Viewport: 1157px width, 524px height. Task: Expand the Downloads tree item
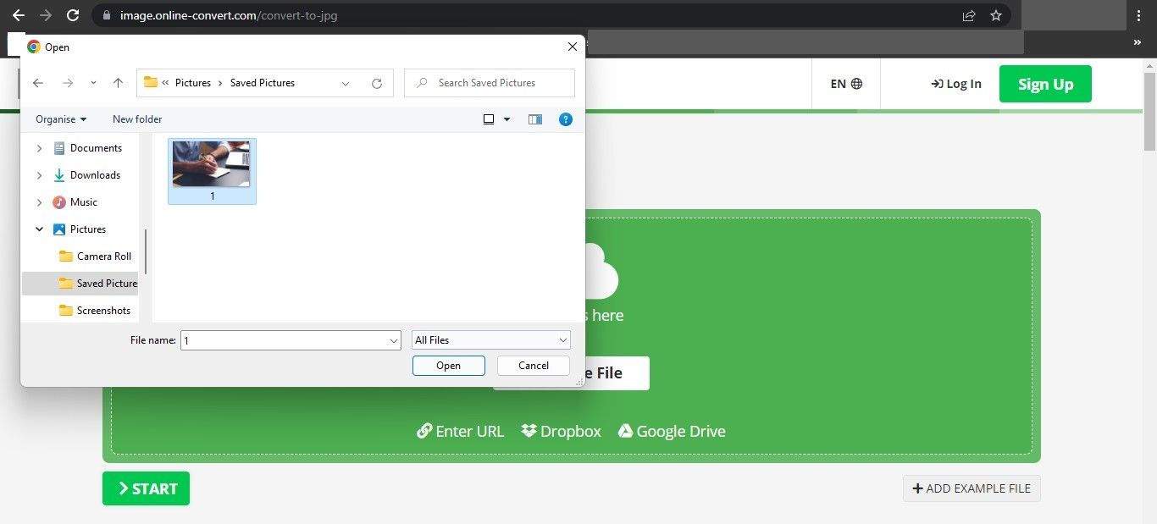click(x=39, y=175)
